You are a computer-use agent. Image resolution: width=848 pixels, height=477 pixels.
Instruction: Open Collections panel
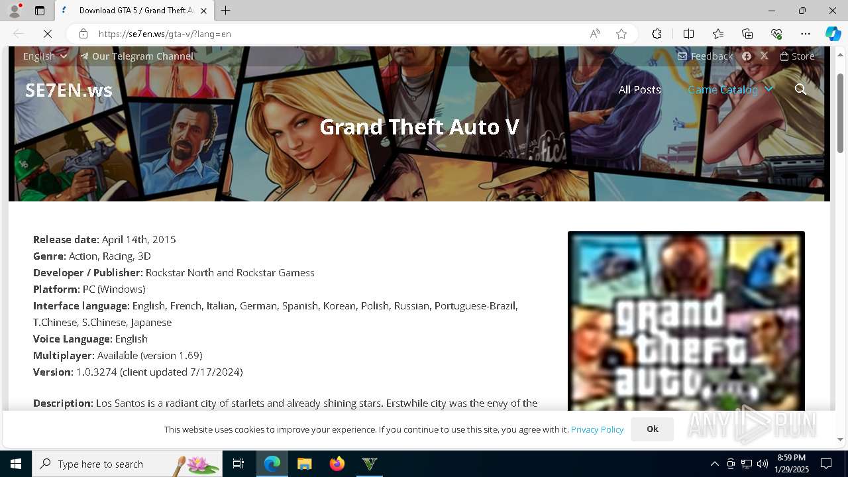click(x=747, y=34)
